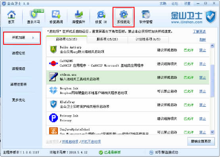Open 修复漏洞 vulnerability repair
This screenshot has width=220, height=157.
point(56,17)
